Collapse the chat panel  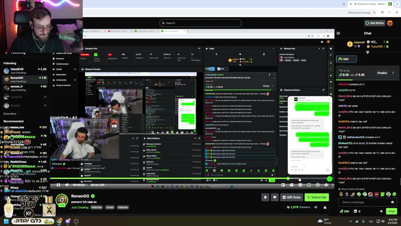338,33
